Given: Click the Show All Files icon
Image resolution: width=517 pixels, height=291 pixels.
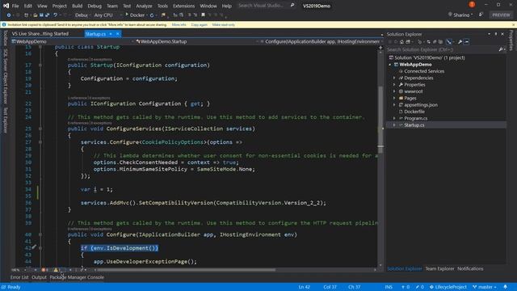Looking at the screenshot, I should 440,42.
